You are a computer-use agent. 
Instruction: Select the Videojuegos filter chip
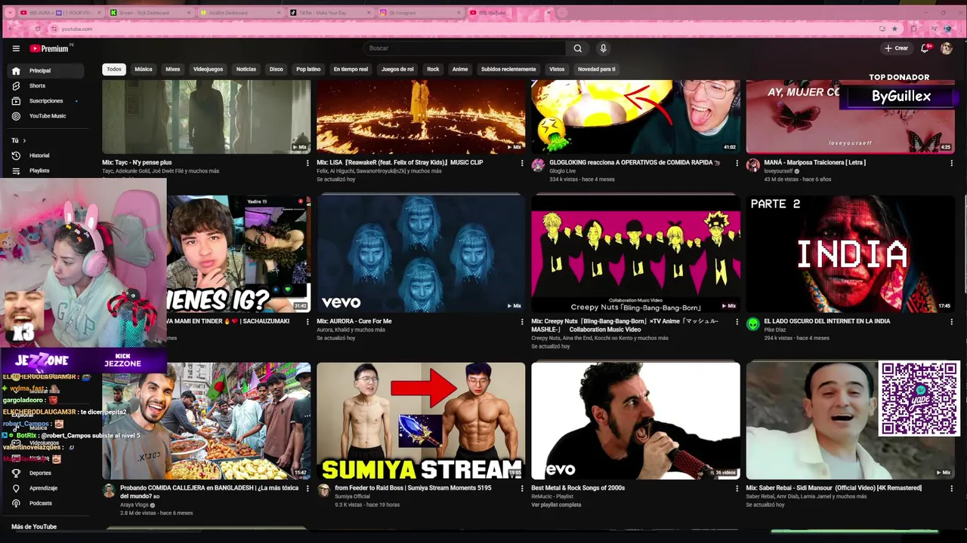coord(208,69)
